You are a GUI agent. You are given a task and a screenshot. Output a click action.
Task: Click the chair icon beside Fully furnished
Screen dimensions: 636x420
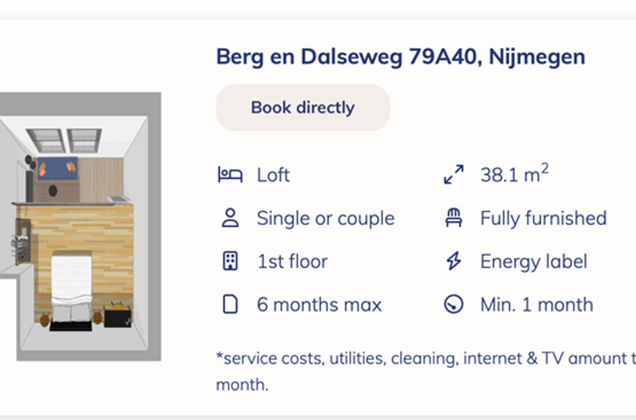454,218
